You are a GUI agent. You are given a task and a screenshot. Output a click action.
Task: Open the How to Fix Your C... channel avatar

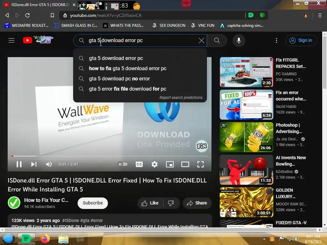point(14,203)
